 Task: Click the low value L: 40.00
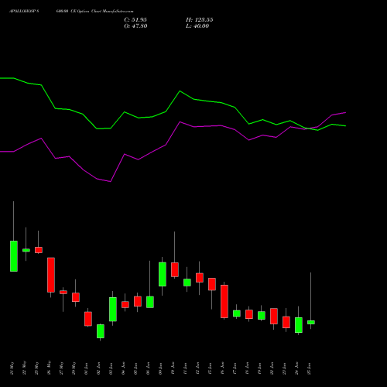coord(197,26)
